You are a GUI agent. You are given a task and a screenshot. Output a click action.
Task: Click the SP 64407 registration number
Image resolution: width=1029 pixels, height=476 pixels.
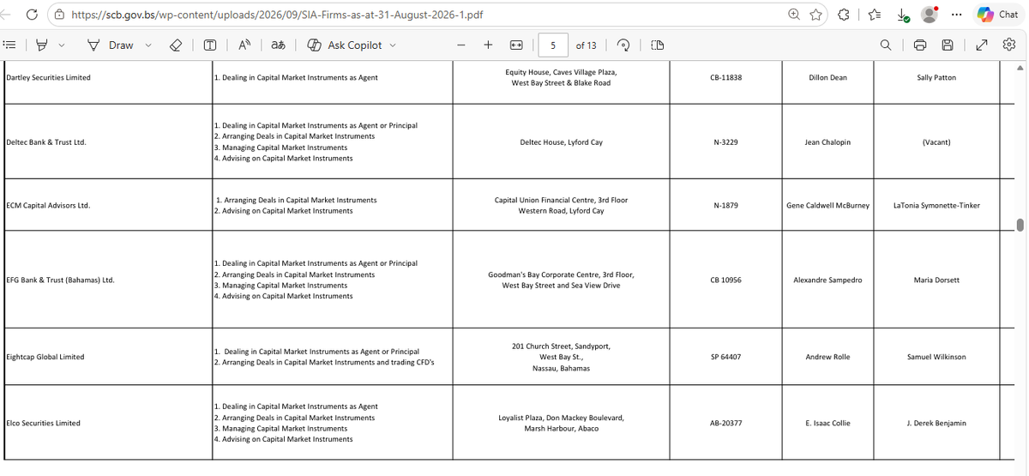[726, 357]
